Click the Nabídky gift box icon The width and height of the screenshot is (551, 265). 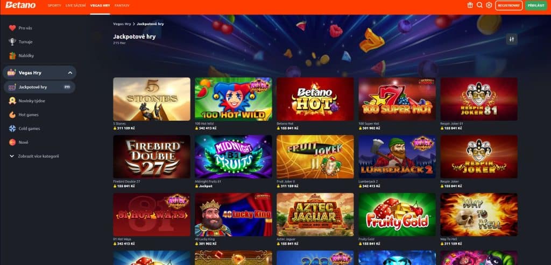coord(12,55)
